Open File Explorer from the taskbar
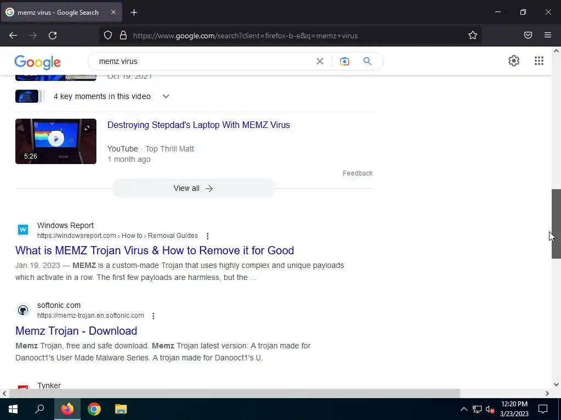Screen dimensions: 561x420 click(121, 409)
